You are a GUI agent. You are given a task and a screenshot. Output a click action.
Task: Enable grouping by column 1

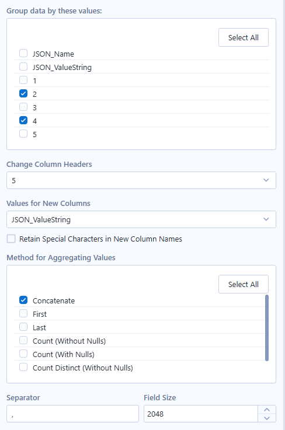23,80
